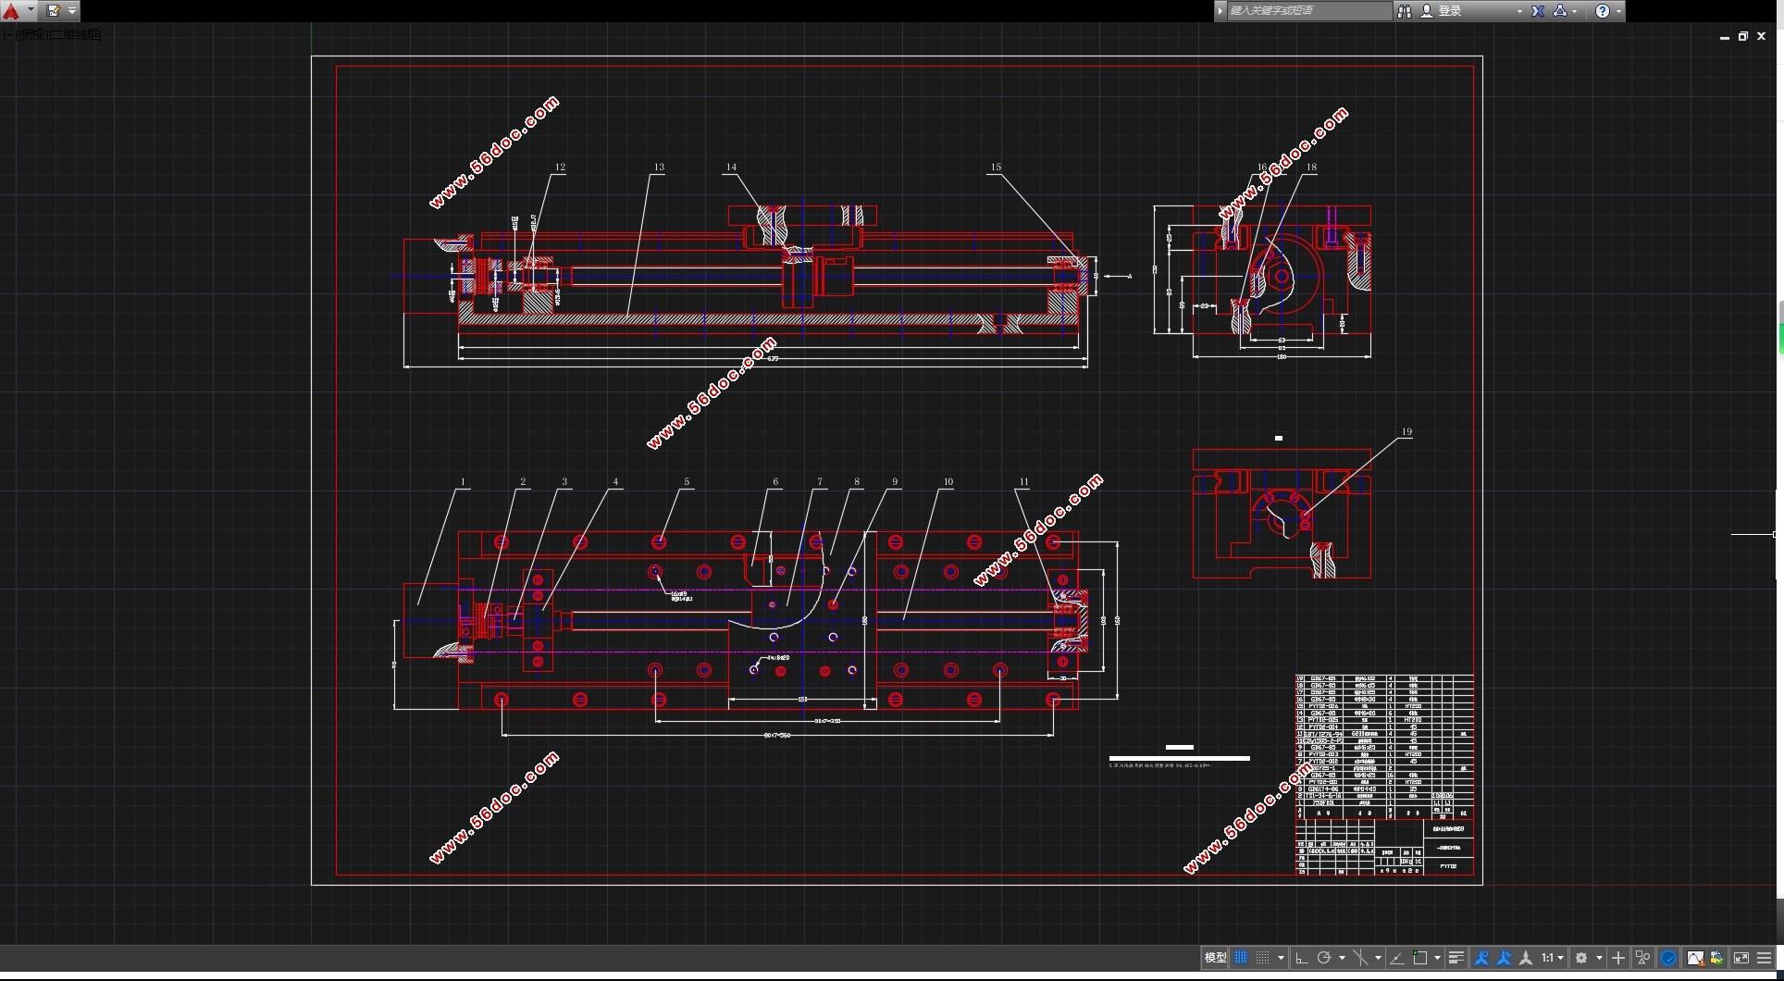Click the 2D object snap icon

(1420, 958)
